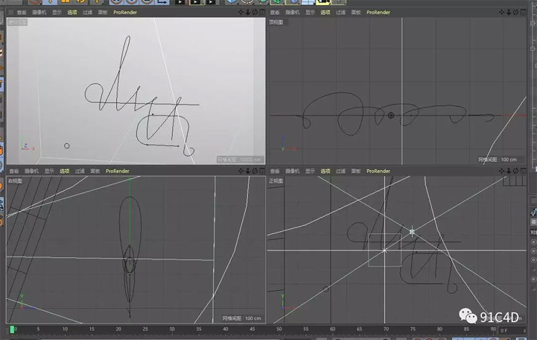Open 面板 menu in 顶视图 viewport

[x=356, y=12]
